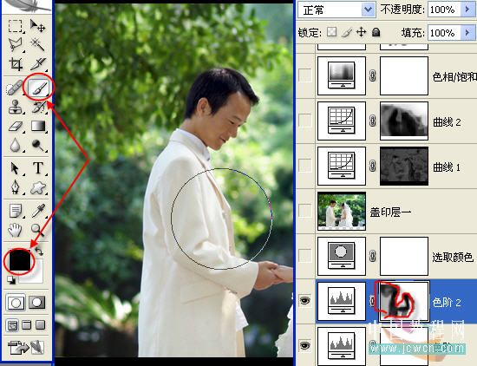Click the black foreground color swatch
Screen dimensions: 477x366
point(20,260)
